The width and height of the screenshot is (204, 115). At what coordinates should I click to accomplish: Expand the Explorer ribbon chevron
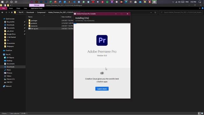click(200, 8)
